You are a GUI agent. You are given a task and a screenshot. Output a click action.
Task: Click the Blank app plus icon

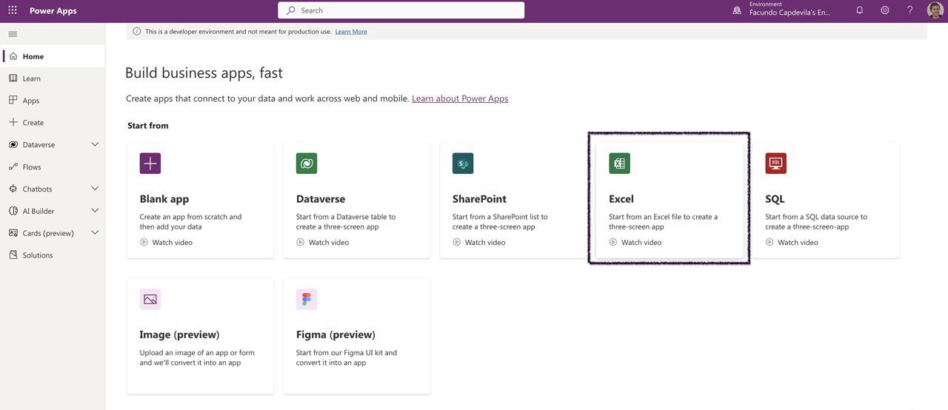coord(150,164)
